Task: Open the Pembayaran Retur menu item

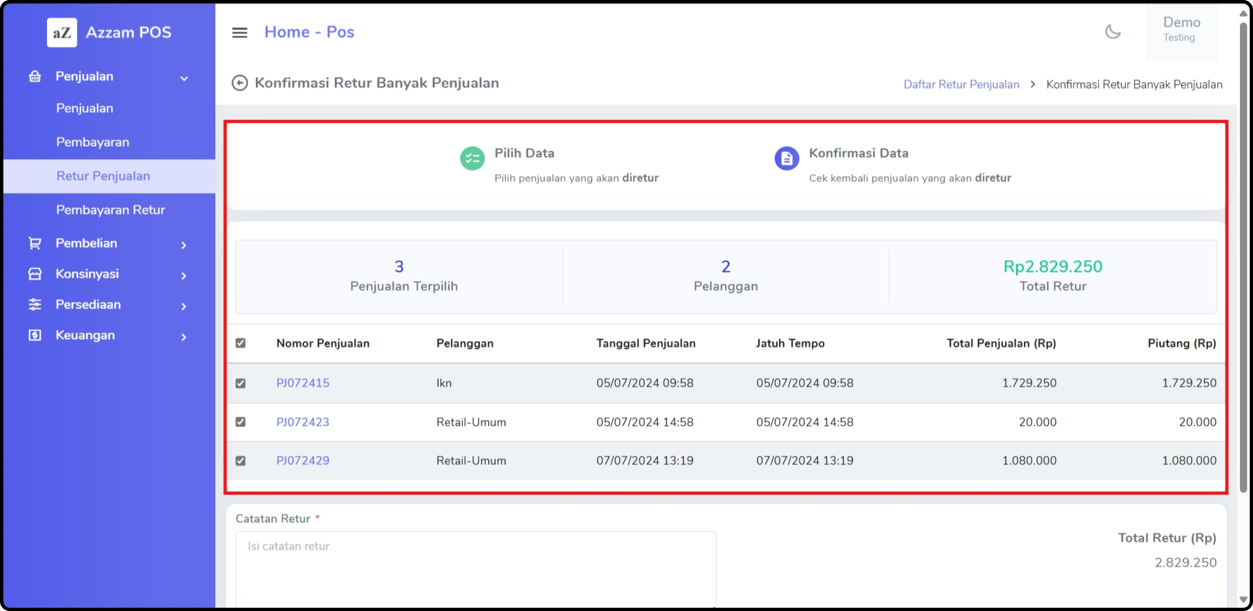Action: [x=110, y=210]
